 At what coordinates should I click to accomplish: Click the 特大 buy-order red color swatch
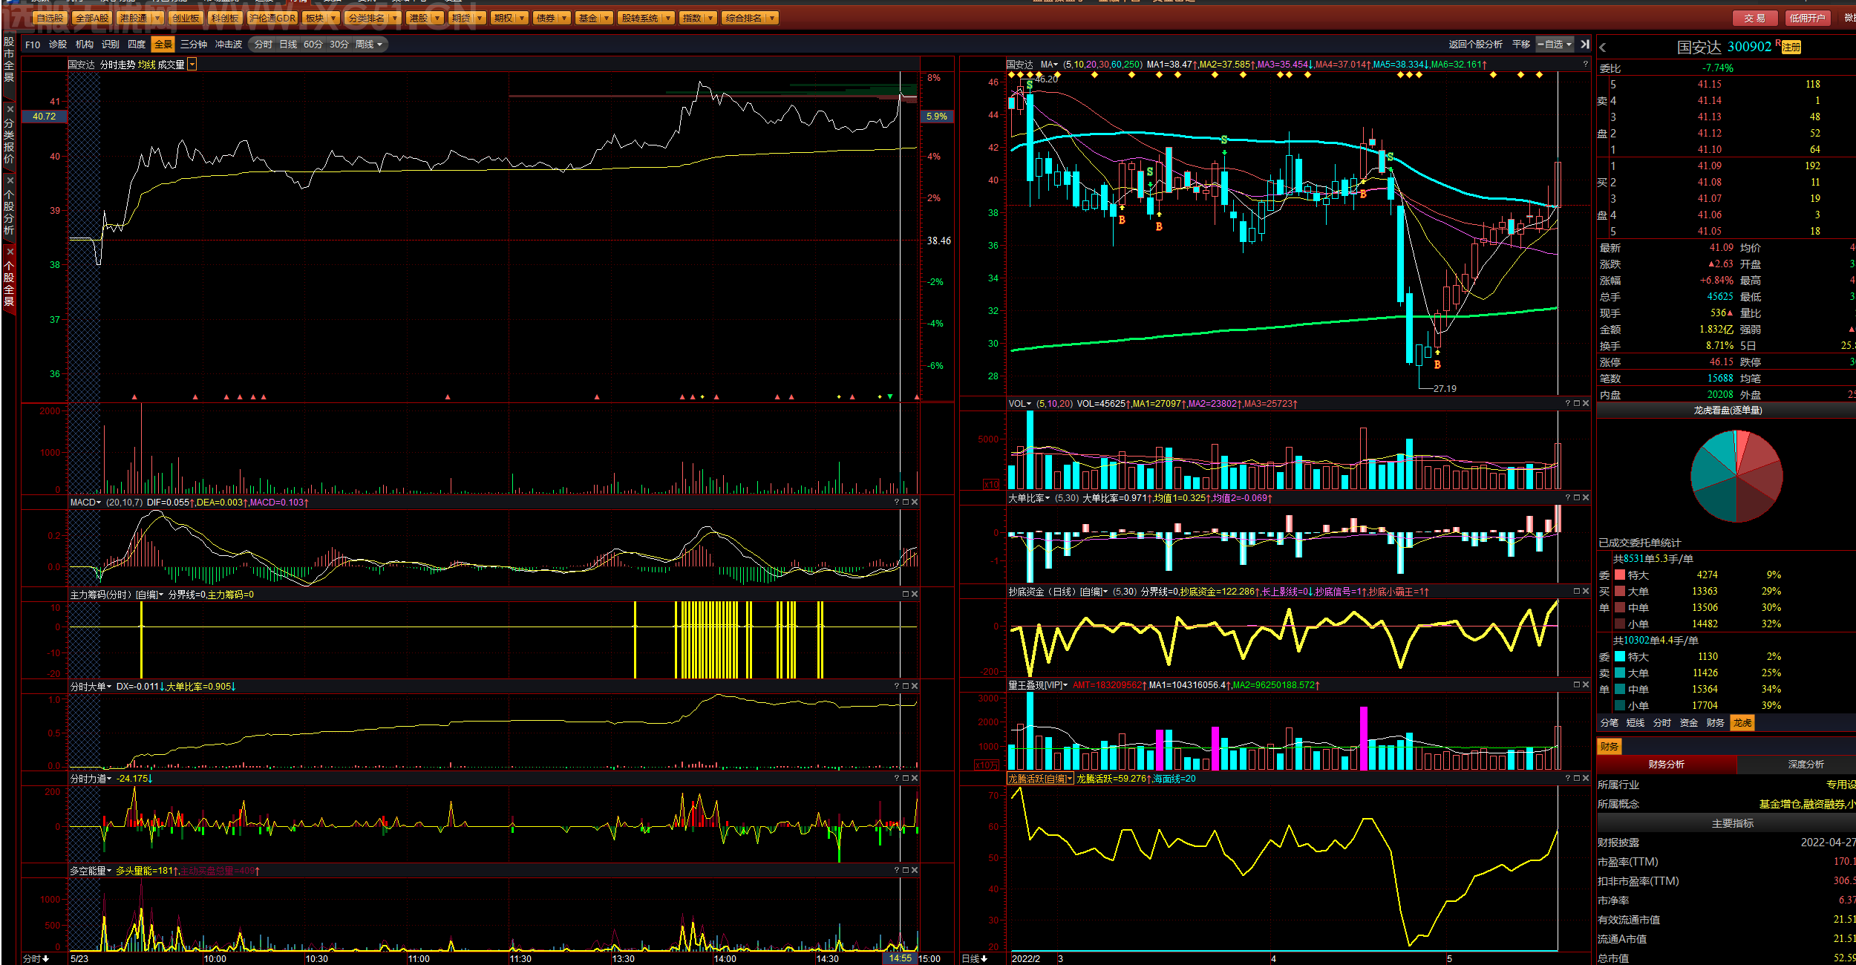[1620, 575]
